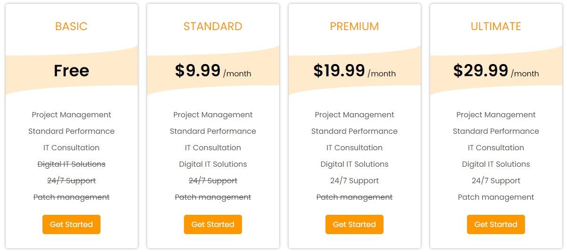Select IT Consultation in the Ultimate plan
567x252 pixels.
point(496,147)
